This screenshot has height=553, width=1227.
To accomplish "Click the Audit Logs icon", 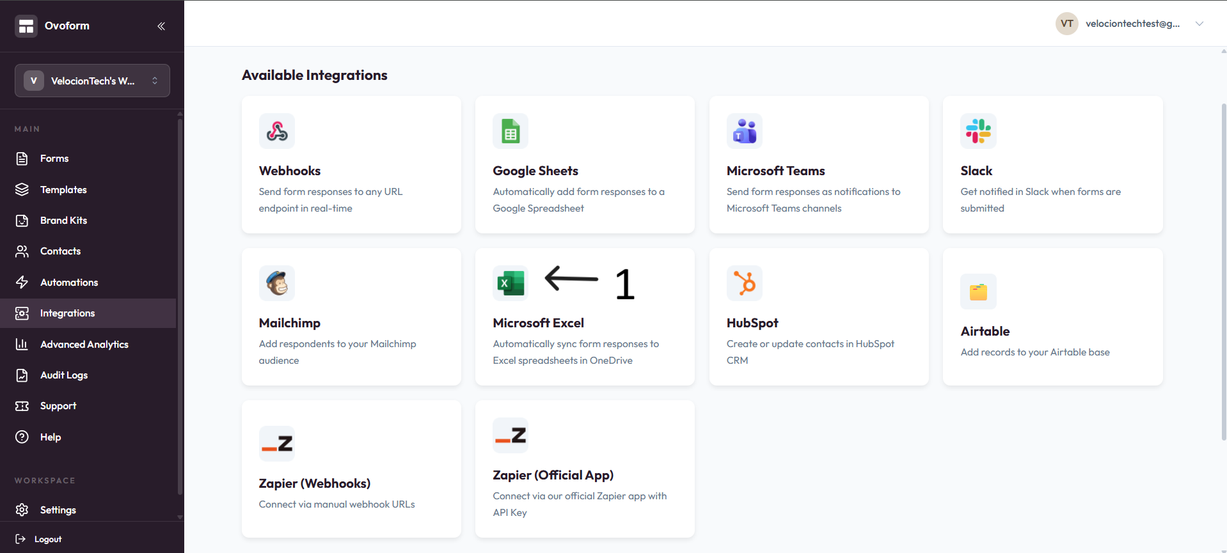I will [x=22, y=375].
